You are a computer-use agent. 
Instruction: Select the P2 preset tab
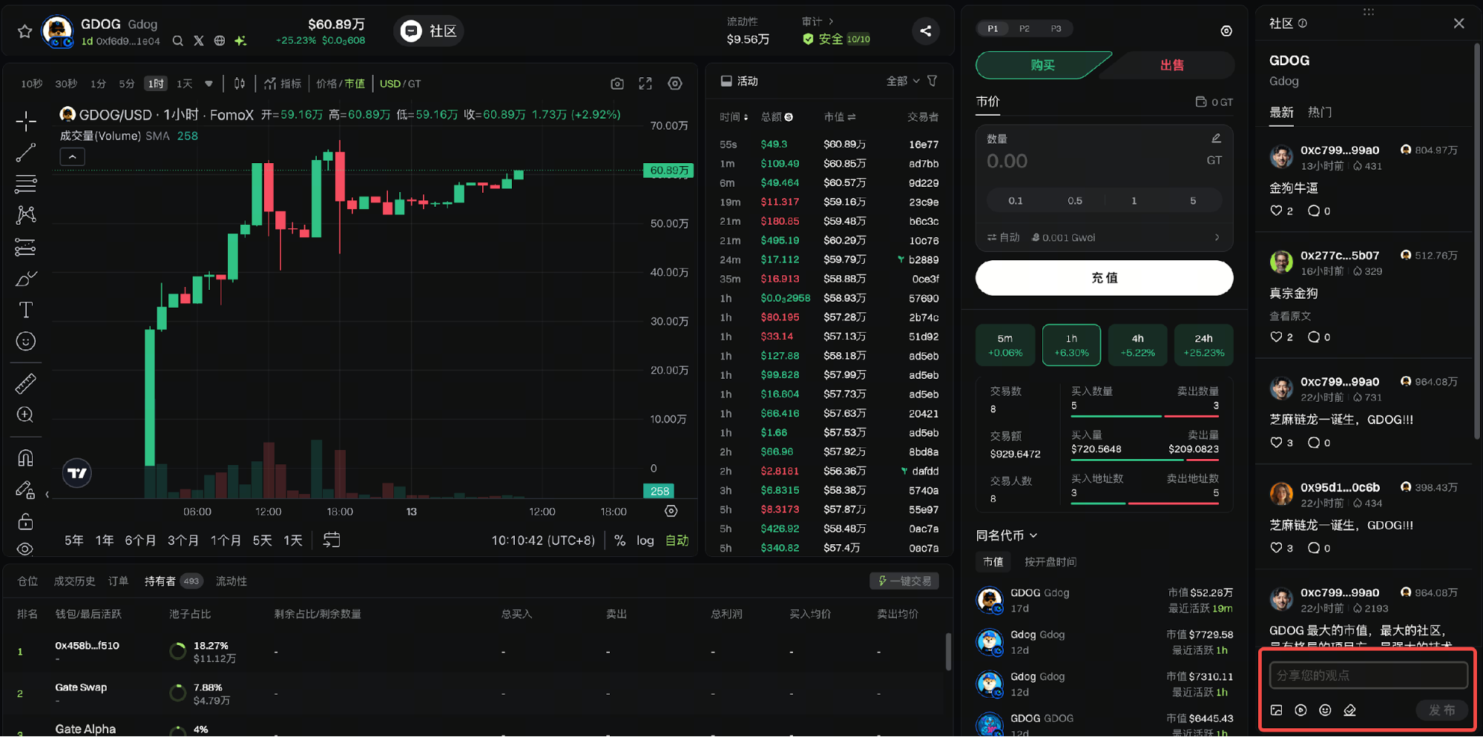1025,29
